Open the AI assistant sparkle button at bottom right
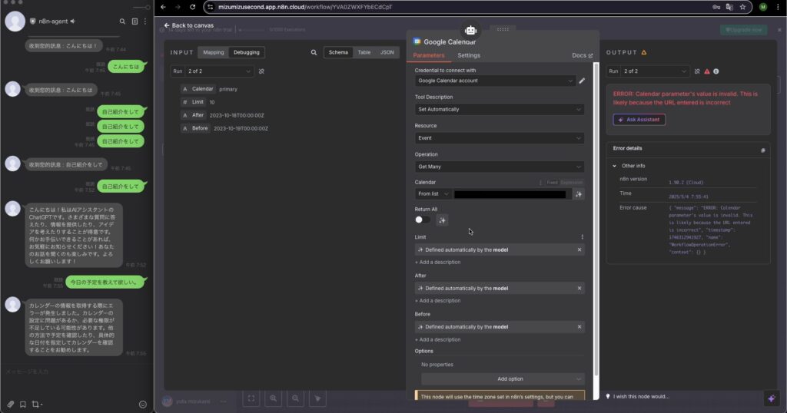The image size is (787, 413). pyautogui.click(x=772, y=398)
